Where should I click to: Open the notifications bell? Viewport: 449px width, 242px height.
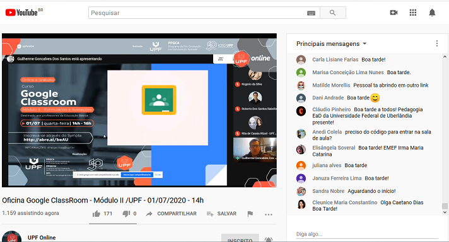point(432,13)
